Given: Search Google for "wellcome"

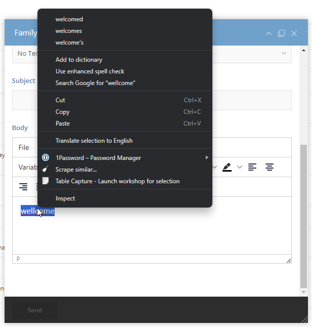Looking at the screenshot, I should point(125,83).
